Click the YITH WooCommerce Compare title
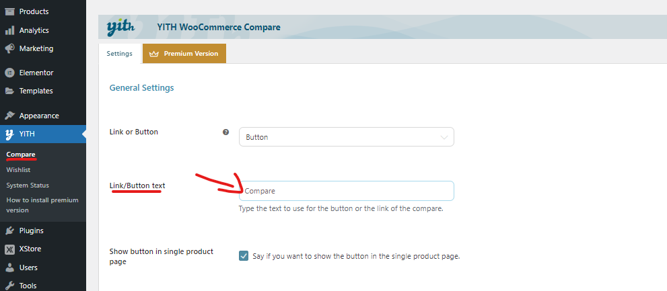667x291 pixels. pos(219,27)
